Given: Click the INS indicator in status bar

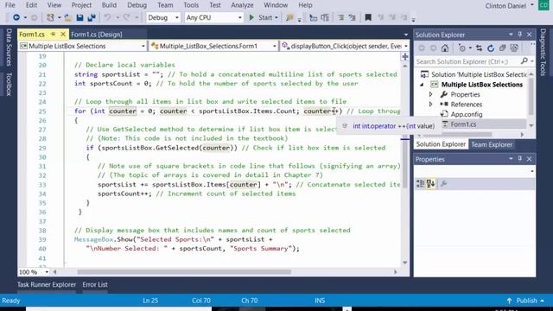Looking at the screenshot, I should pyautogui.click(x=320, y=301).
